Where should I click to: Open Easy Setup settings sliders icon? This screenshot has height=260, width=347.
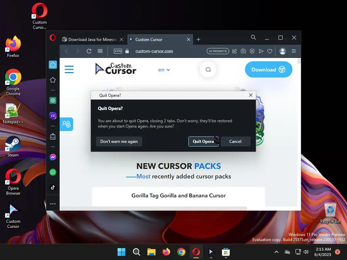[294, 51]
